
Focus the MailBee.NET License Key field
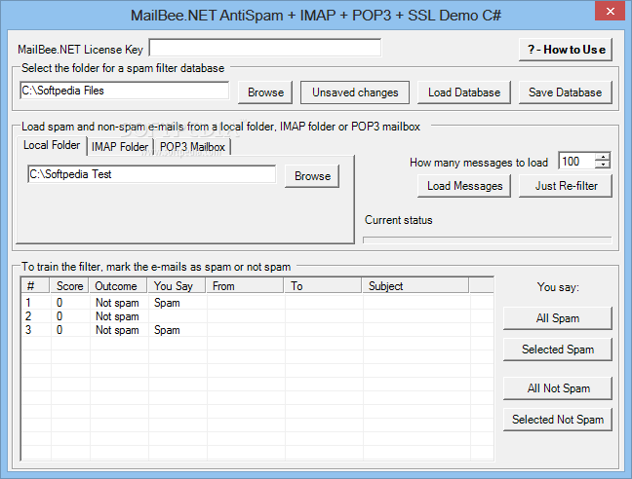click(265, 48)
